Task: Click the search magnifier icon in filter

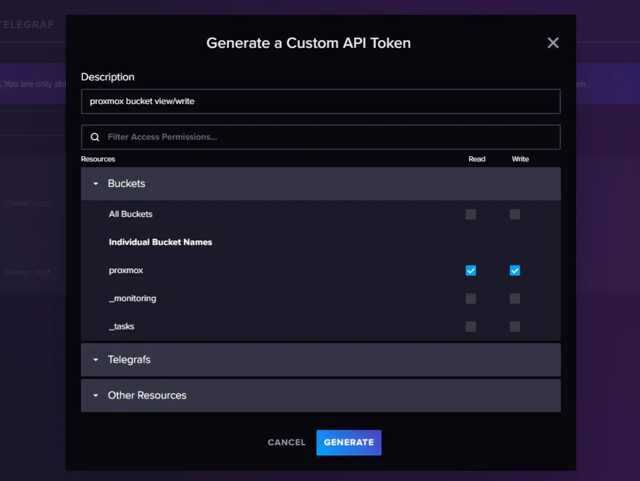Action: (95, 137)
